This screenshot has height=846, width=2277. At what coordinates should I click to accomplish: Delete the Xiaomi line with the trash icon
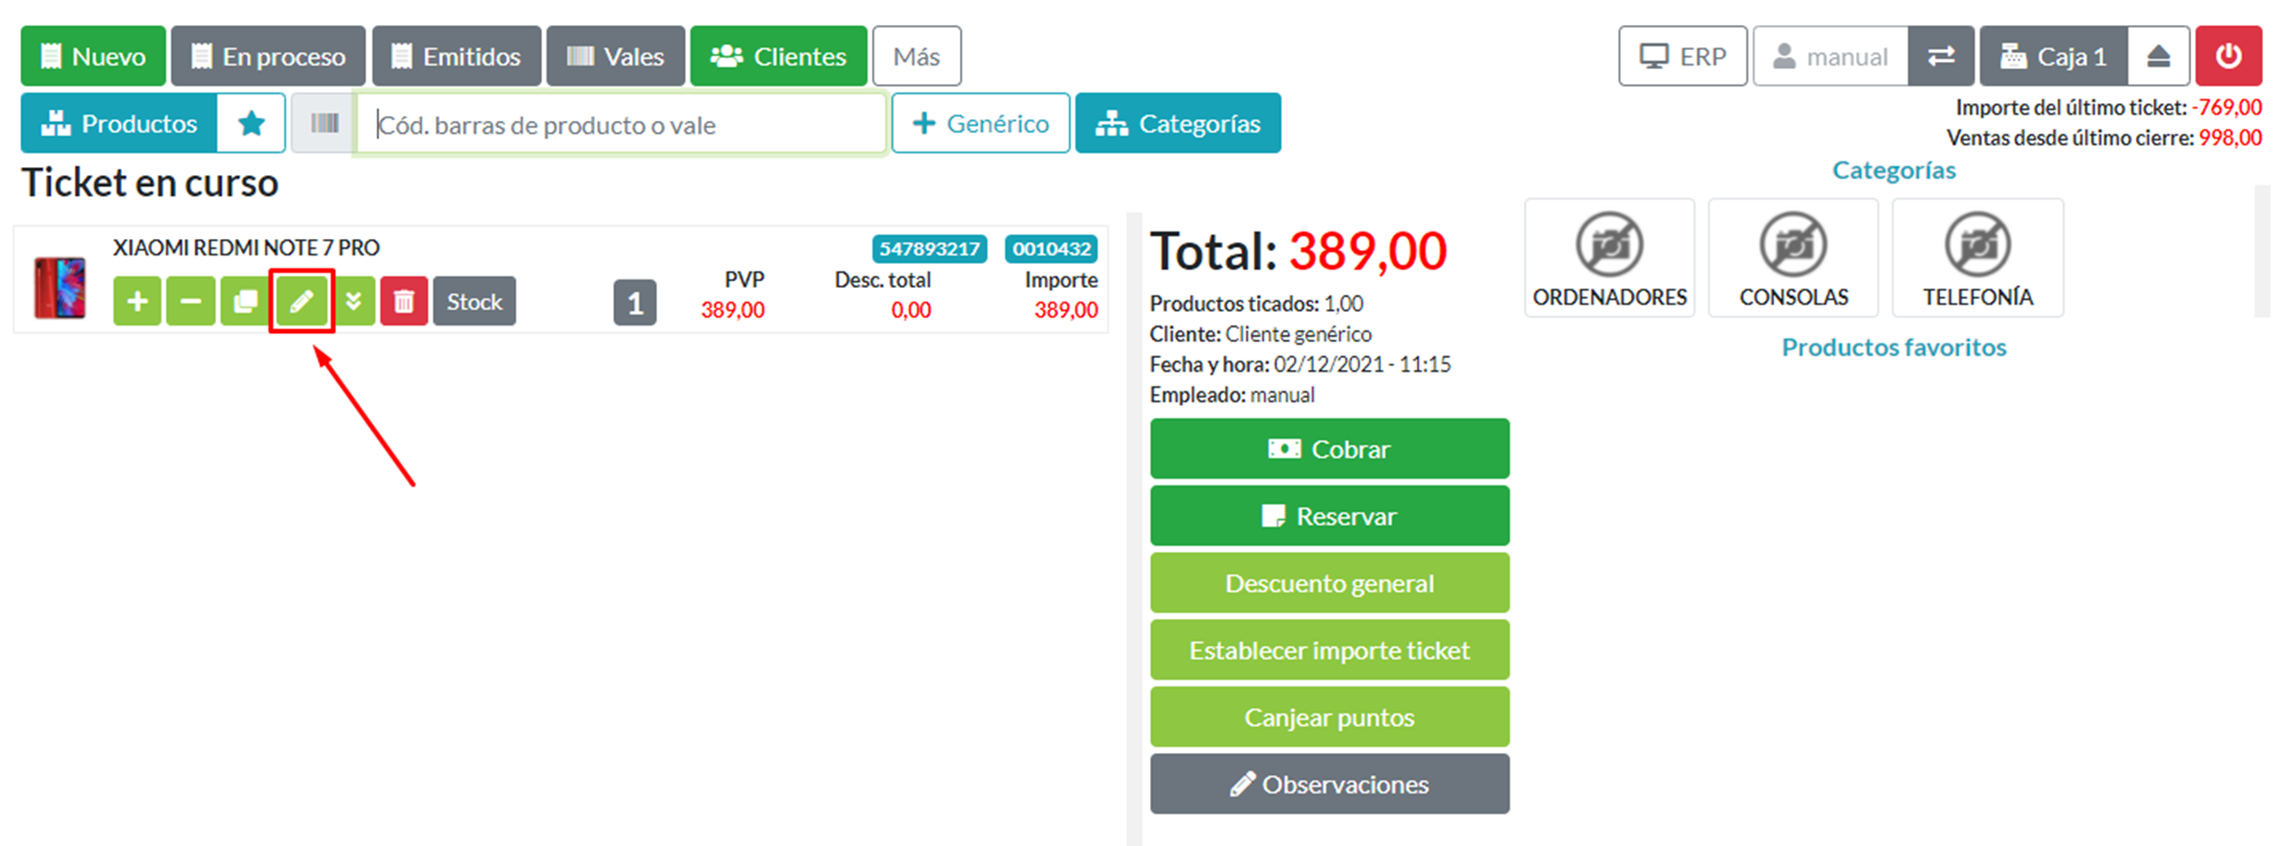point(403,302)
